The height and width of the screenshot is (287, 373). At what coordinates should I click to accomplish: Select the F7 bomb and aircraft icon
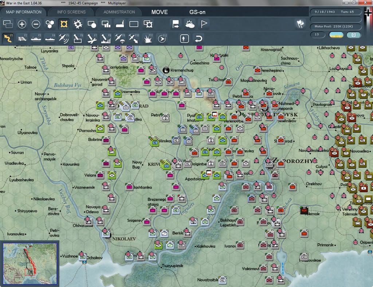pyautogui.click(x=92, y=38)
